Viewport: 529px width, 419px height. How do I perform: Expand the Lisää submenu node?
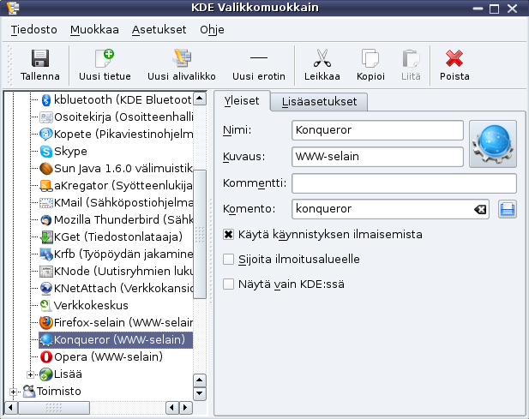(30, 374)
